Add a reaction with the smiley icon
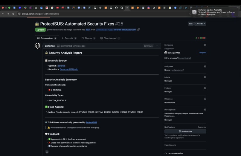241x156 pixels. pos(47,152)
